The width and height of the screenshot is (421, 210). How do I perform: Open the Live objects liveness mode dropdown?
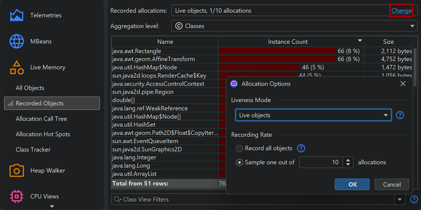click(313, 115)
